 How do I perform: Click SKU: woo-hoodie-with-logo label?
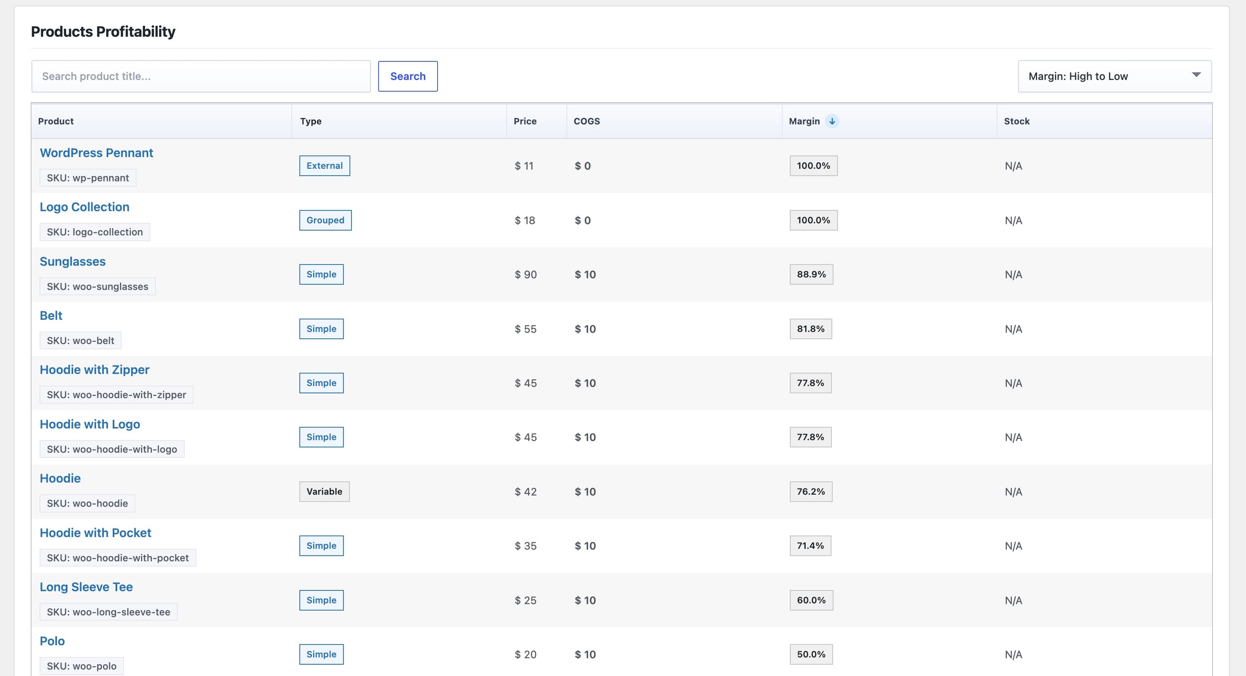click(x=112, y=449)
